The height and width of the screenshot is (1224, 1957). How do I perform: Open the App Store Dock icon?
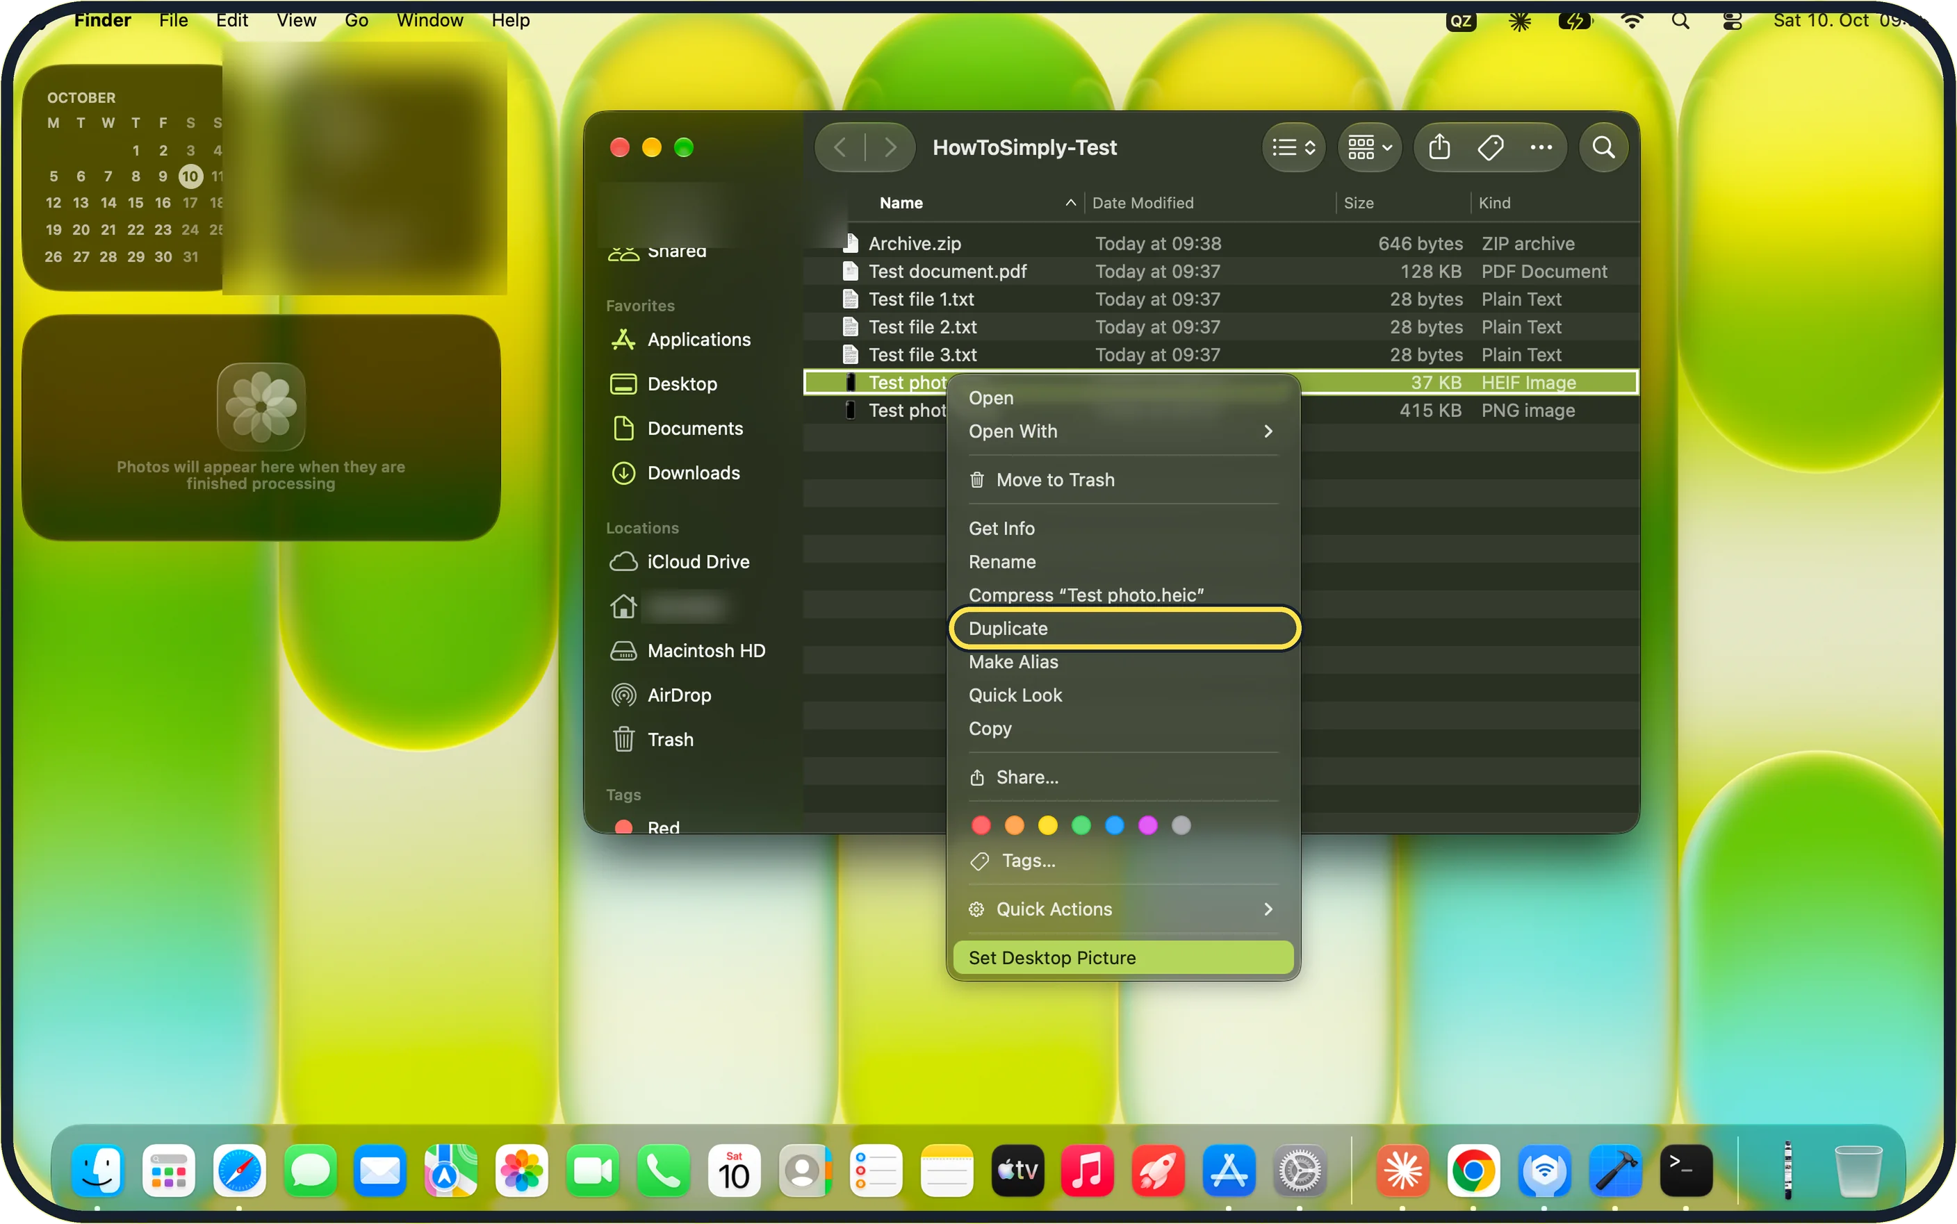1229,1171
